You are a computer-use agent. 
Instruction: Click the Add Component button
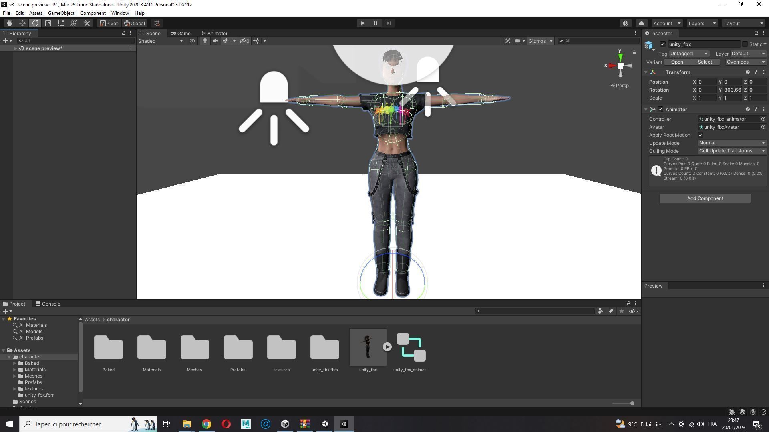705,198
